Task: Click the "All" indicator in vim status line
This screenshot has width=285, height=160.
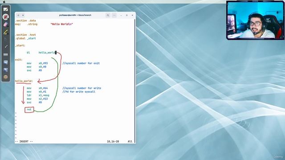Action: [x=130, y=141]
